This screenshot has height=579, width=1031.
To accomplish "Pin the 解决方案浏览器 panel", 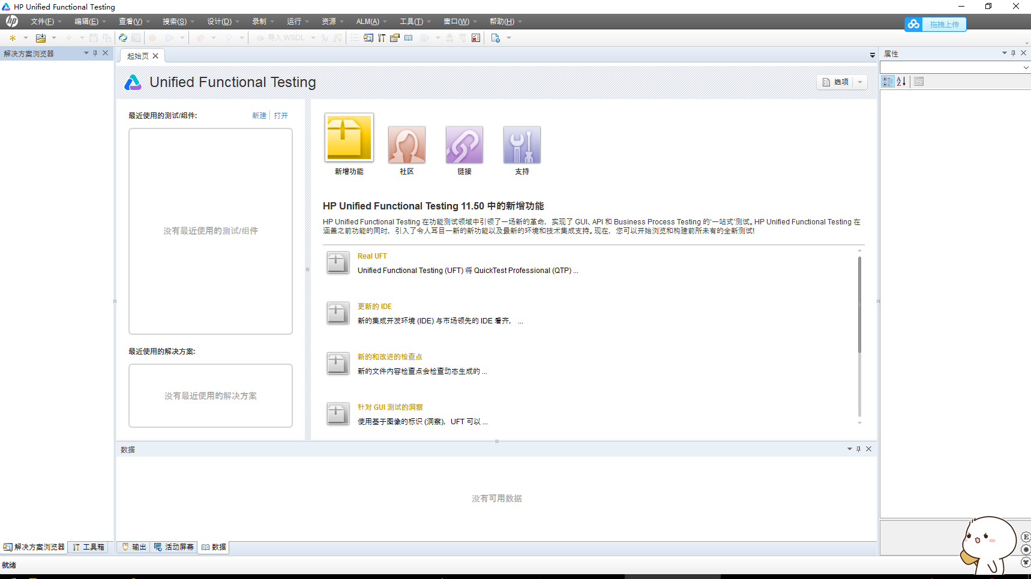I will pos(95,53).
